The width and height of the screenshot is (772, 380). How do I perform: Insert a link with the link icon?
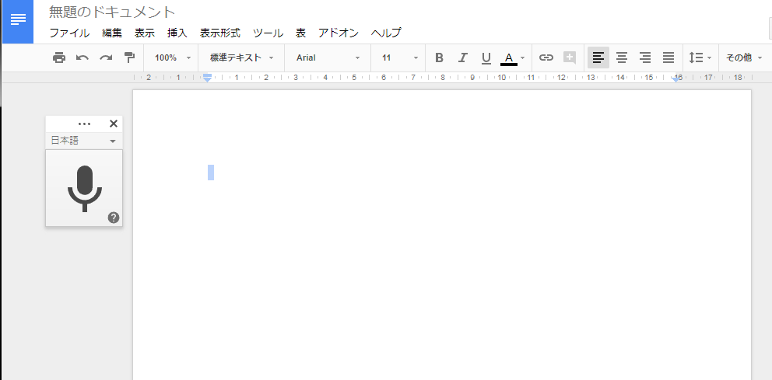(x=546, y=58)
